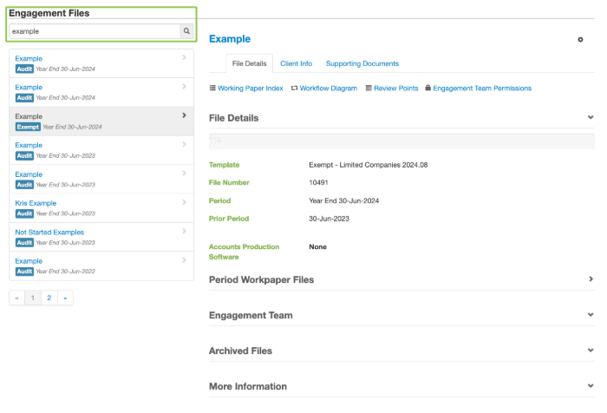Click the search magnifier icon button

click(186, 31)
